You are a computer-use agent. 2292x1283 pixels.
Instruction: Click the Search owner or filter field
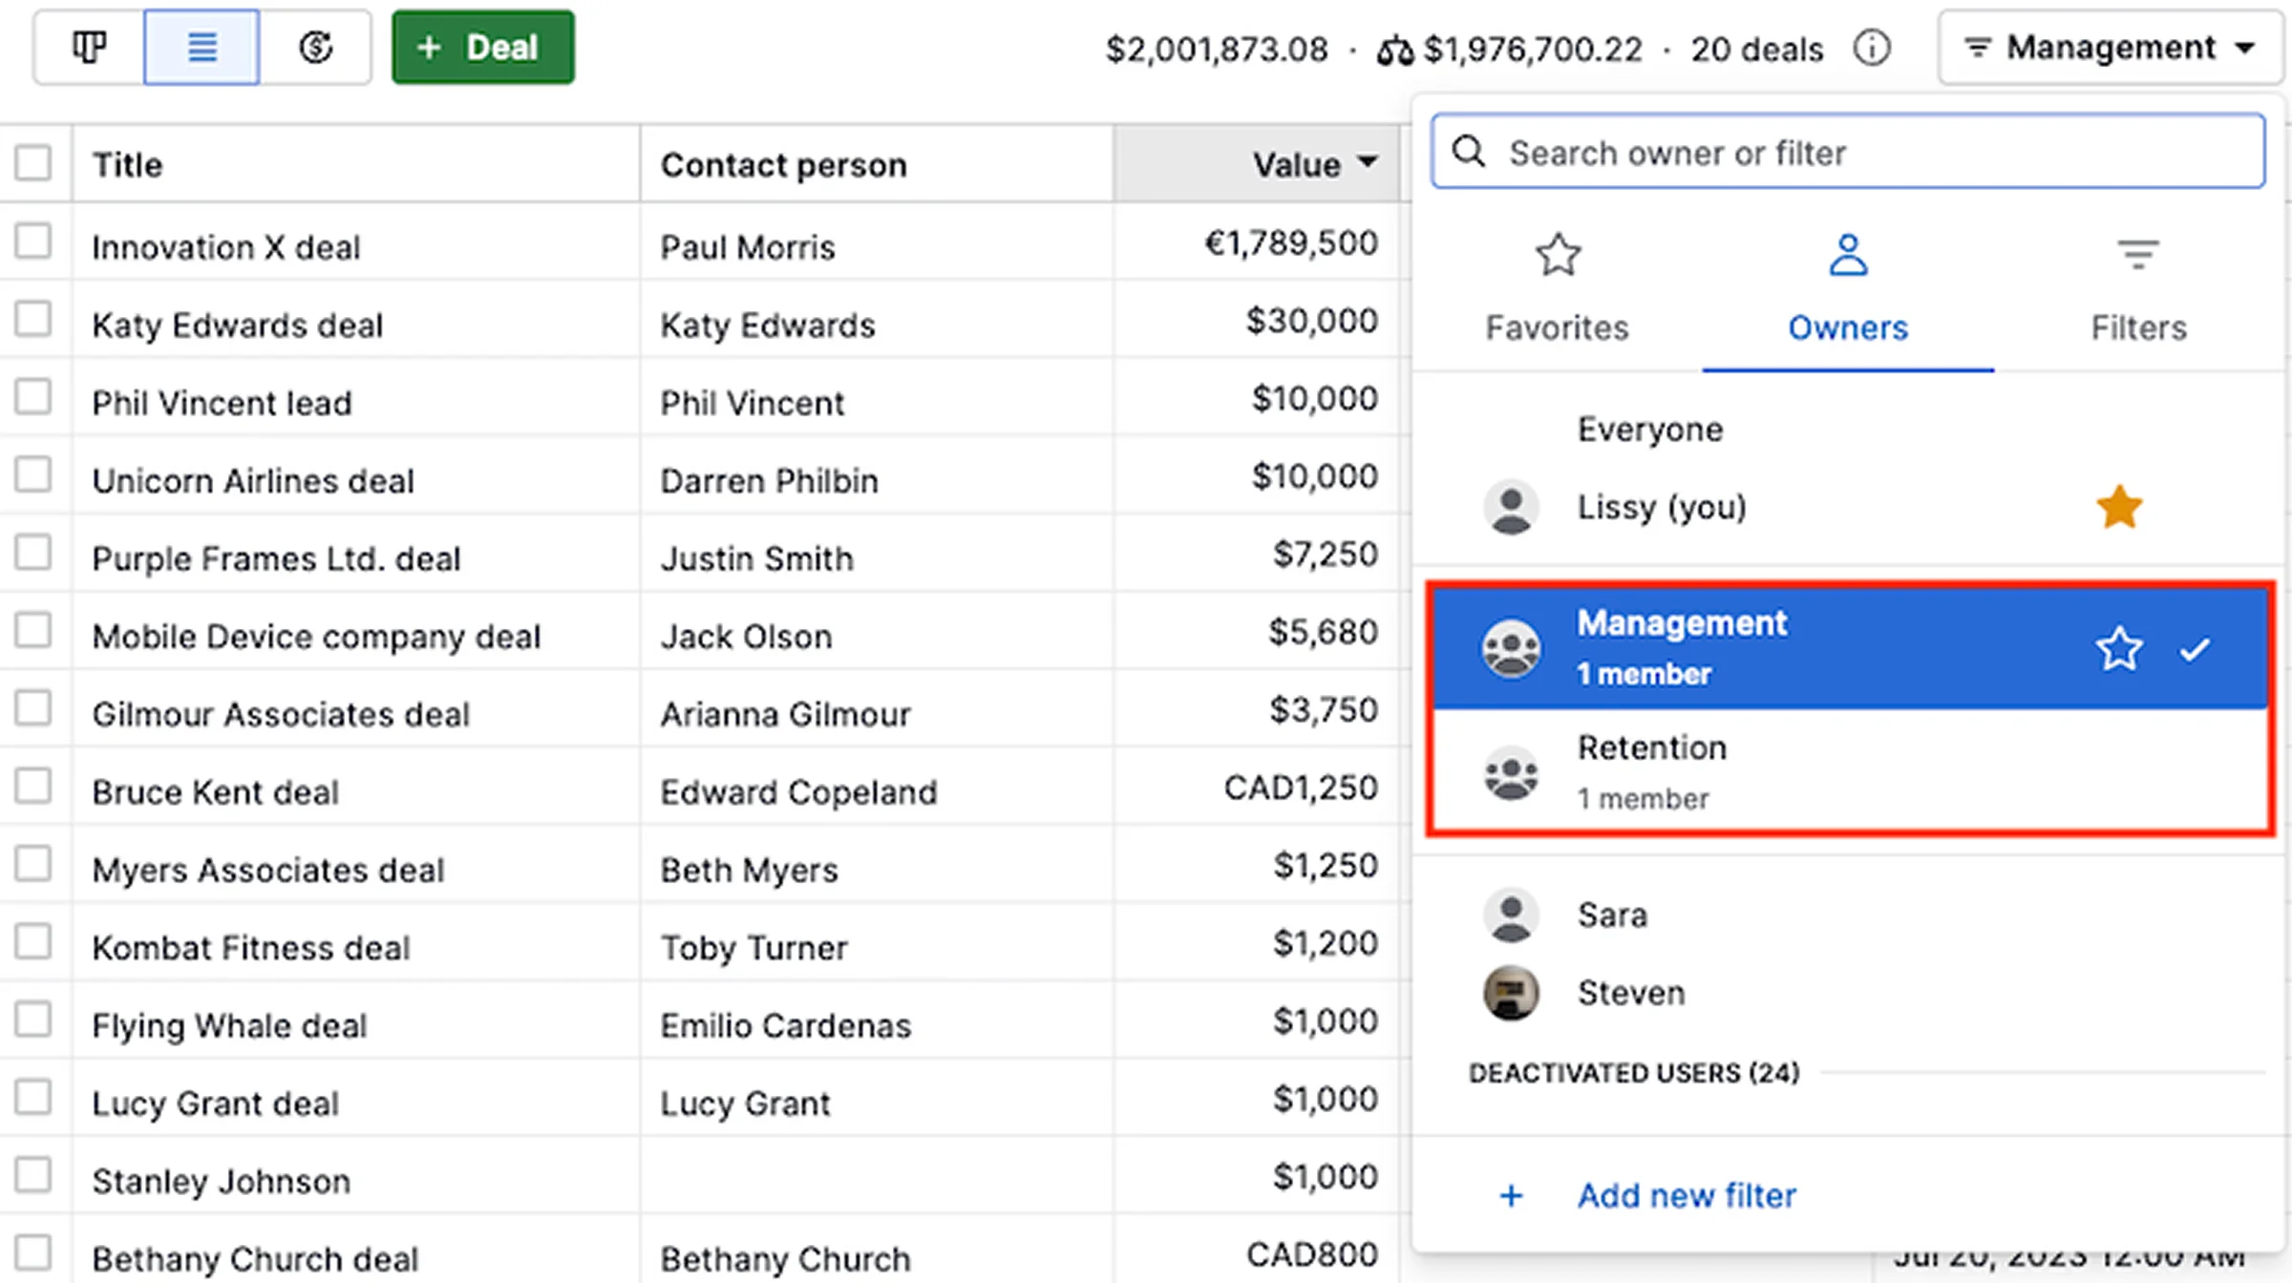(x=1845, y=152)
